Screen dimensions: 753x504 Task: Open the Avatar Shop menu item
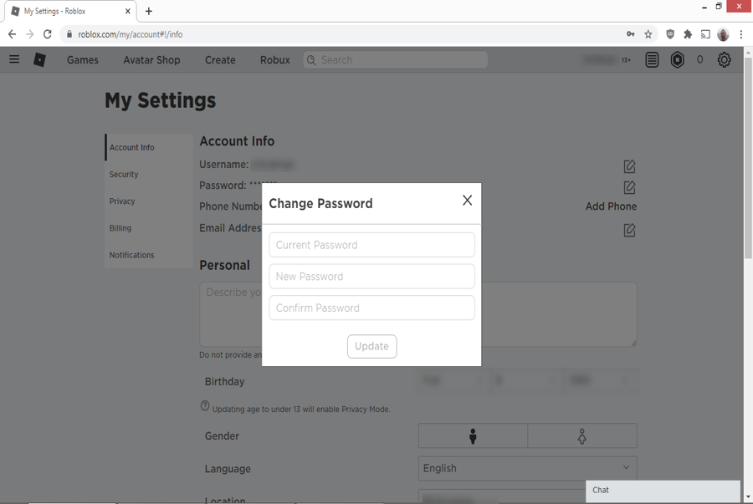[x=151, y=59]
